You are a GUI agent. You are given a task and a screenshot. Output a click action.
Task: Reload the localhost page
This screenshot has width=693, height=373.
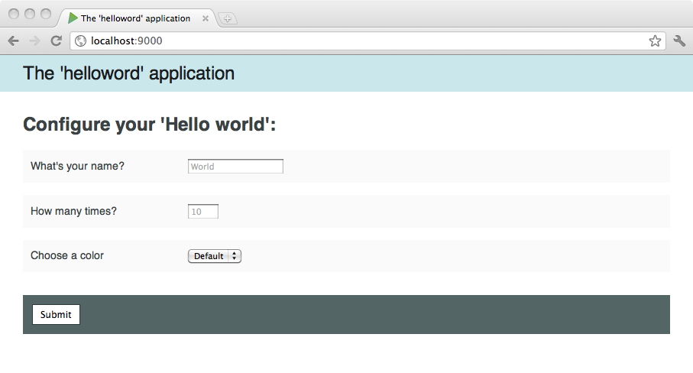click(56, 41)
